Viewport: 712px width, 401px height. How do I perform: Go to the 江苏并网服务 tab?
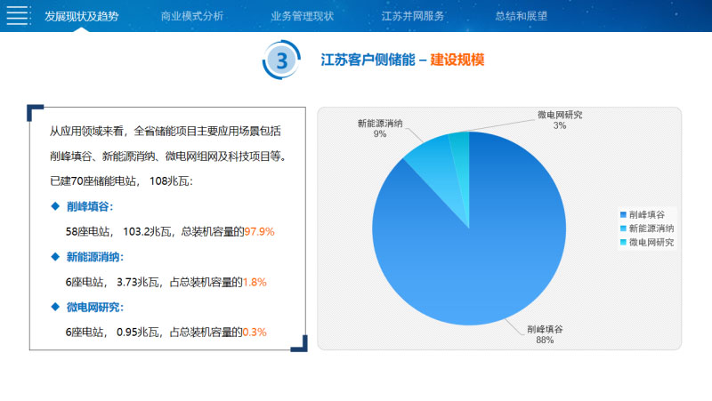413,16
